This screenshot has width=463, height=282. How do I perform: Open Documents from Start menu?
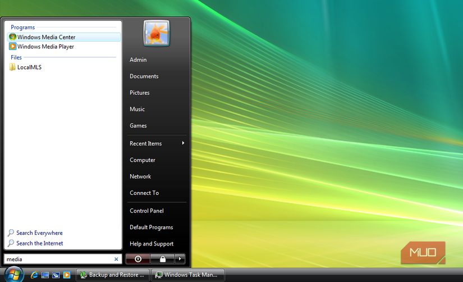144,76
